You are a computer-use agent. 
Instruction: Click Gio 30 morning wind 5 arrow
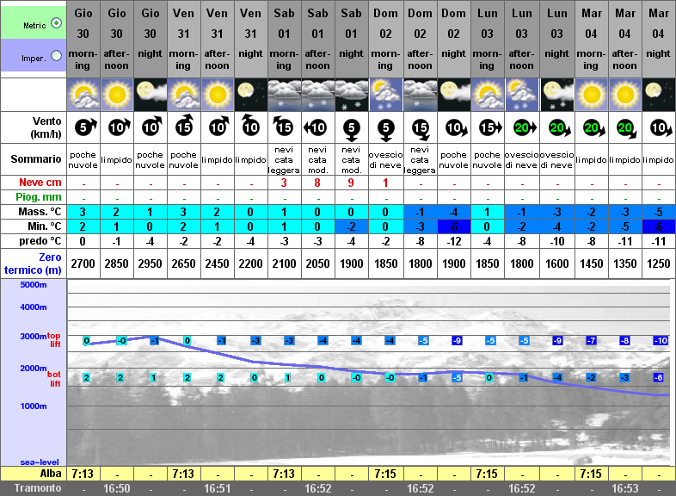tap(85, 127)
